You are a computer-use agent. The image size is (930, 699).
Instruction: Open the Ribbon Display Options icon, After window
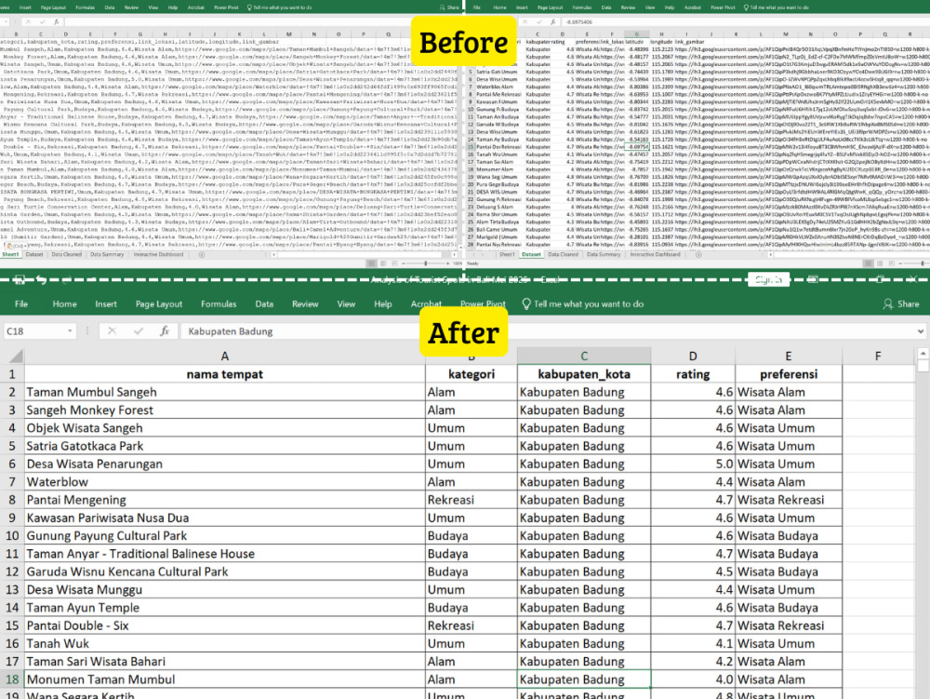coord(813,279)
